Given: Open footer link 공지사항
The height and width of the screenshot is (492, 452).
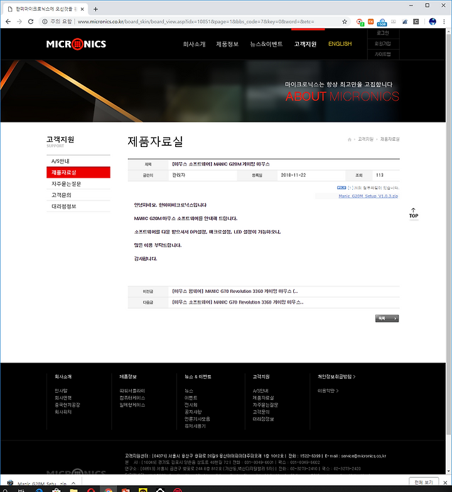Looking at the screenshot, I should point(193,412).
